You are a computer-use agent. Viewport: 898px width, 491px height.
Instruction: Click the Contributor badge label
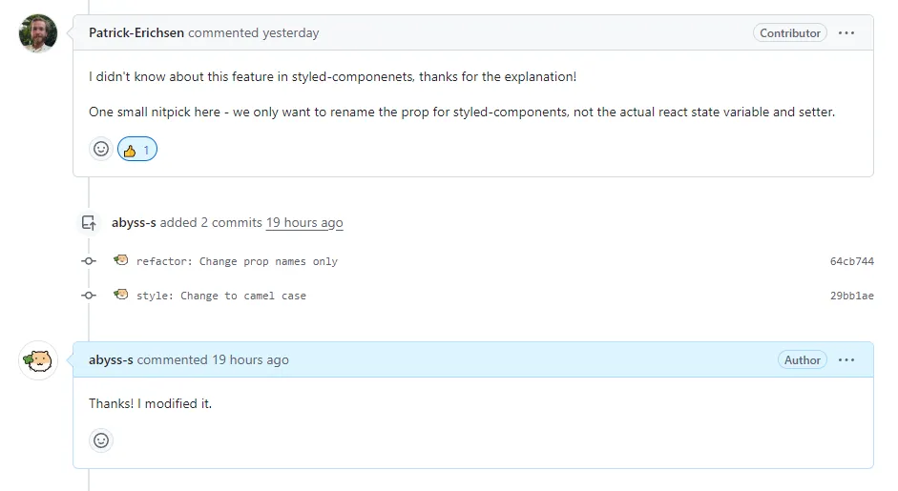(x=790, y=33)
